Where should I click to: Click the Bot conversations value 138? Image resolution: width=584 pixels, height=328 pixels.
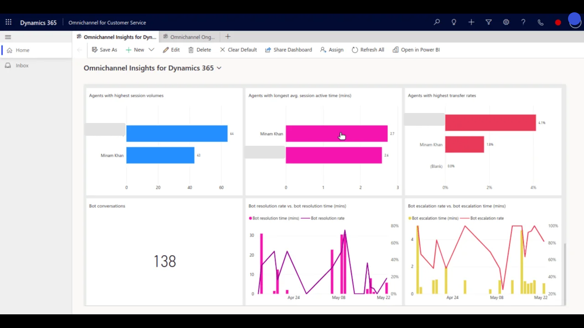click(165, 261)
